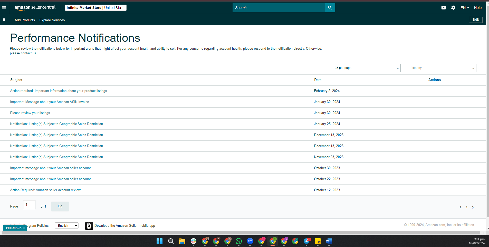Focus the top Search input field
The image size is (489, 247).
pos(279,8)
